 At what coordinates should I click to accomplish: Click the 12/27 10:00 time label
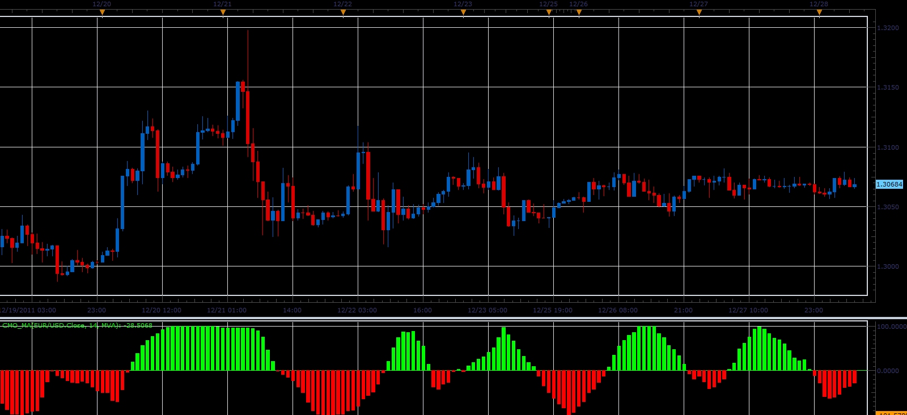(x=748, y=310)
